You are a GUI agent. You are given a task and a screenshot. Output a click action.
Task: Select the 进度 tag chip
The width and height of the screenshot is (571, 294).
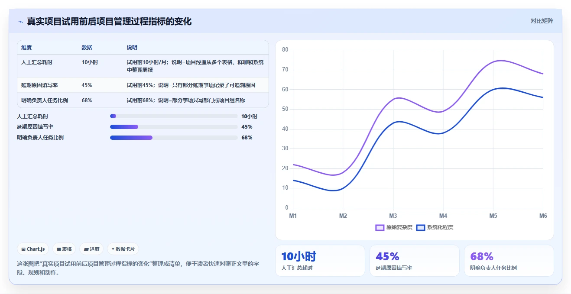(91, 249)
